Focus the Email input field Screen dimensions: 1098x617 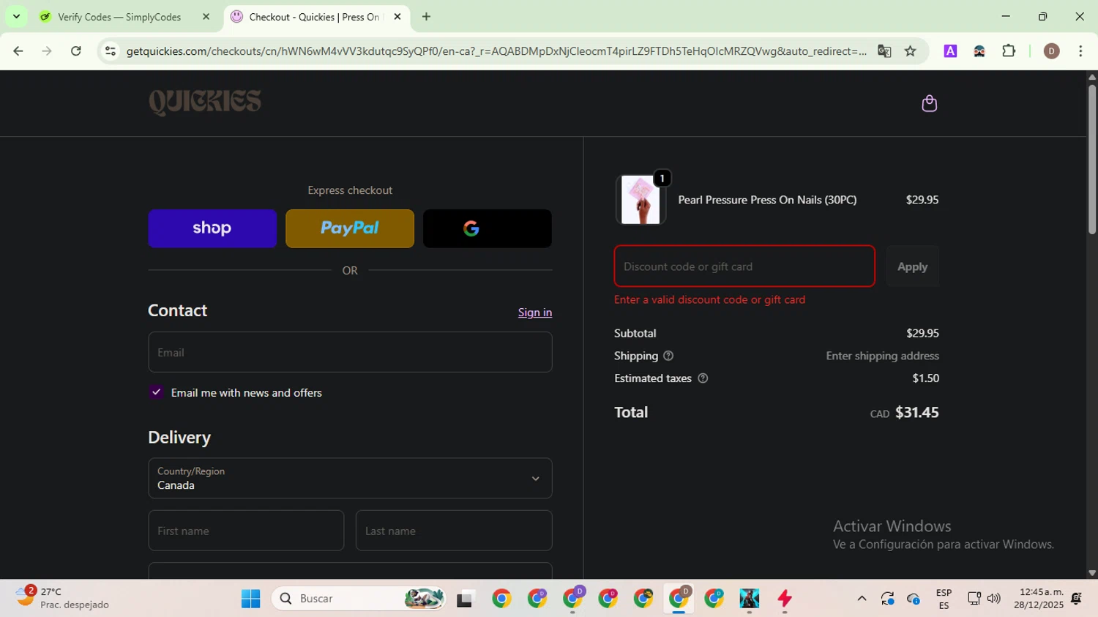(x=350, y=352)
